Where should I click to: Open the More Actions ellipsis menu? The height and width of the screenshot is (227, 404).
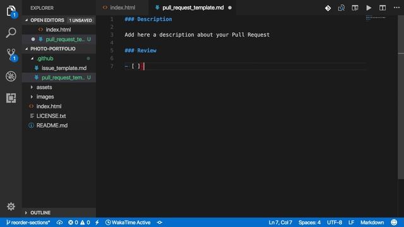click(397, 8)
